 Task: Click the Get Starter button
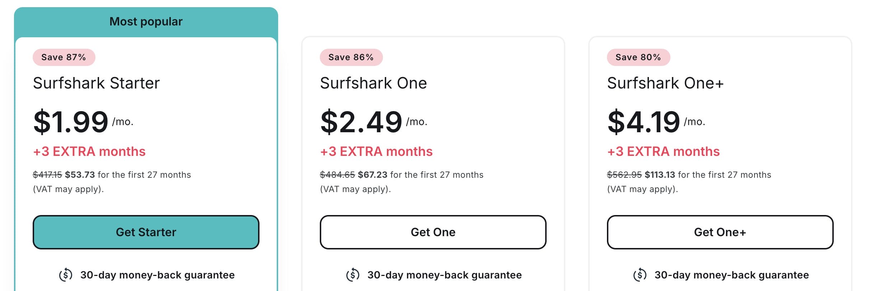coord(146,232)
